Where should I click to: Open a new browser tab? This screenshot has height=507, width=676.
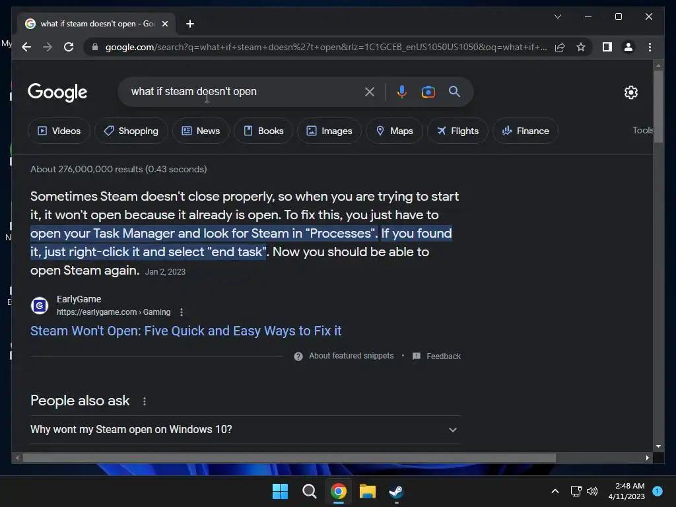[190, 24]
